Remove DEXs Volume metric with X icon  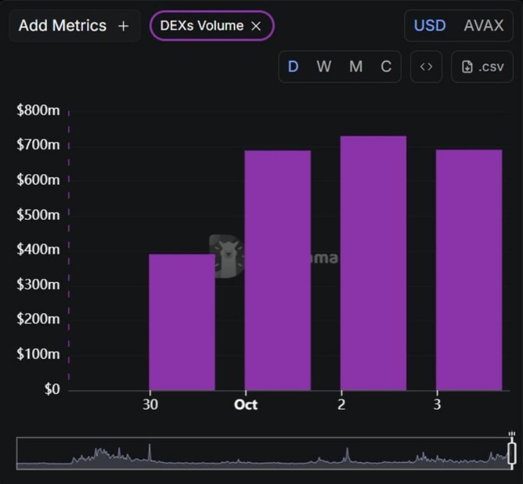256,26
